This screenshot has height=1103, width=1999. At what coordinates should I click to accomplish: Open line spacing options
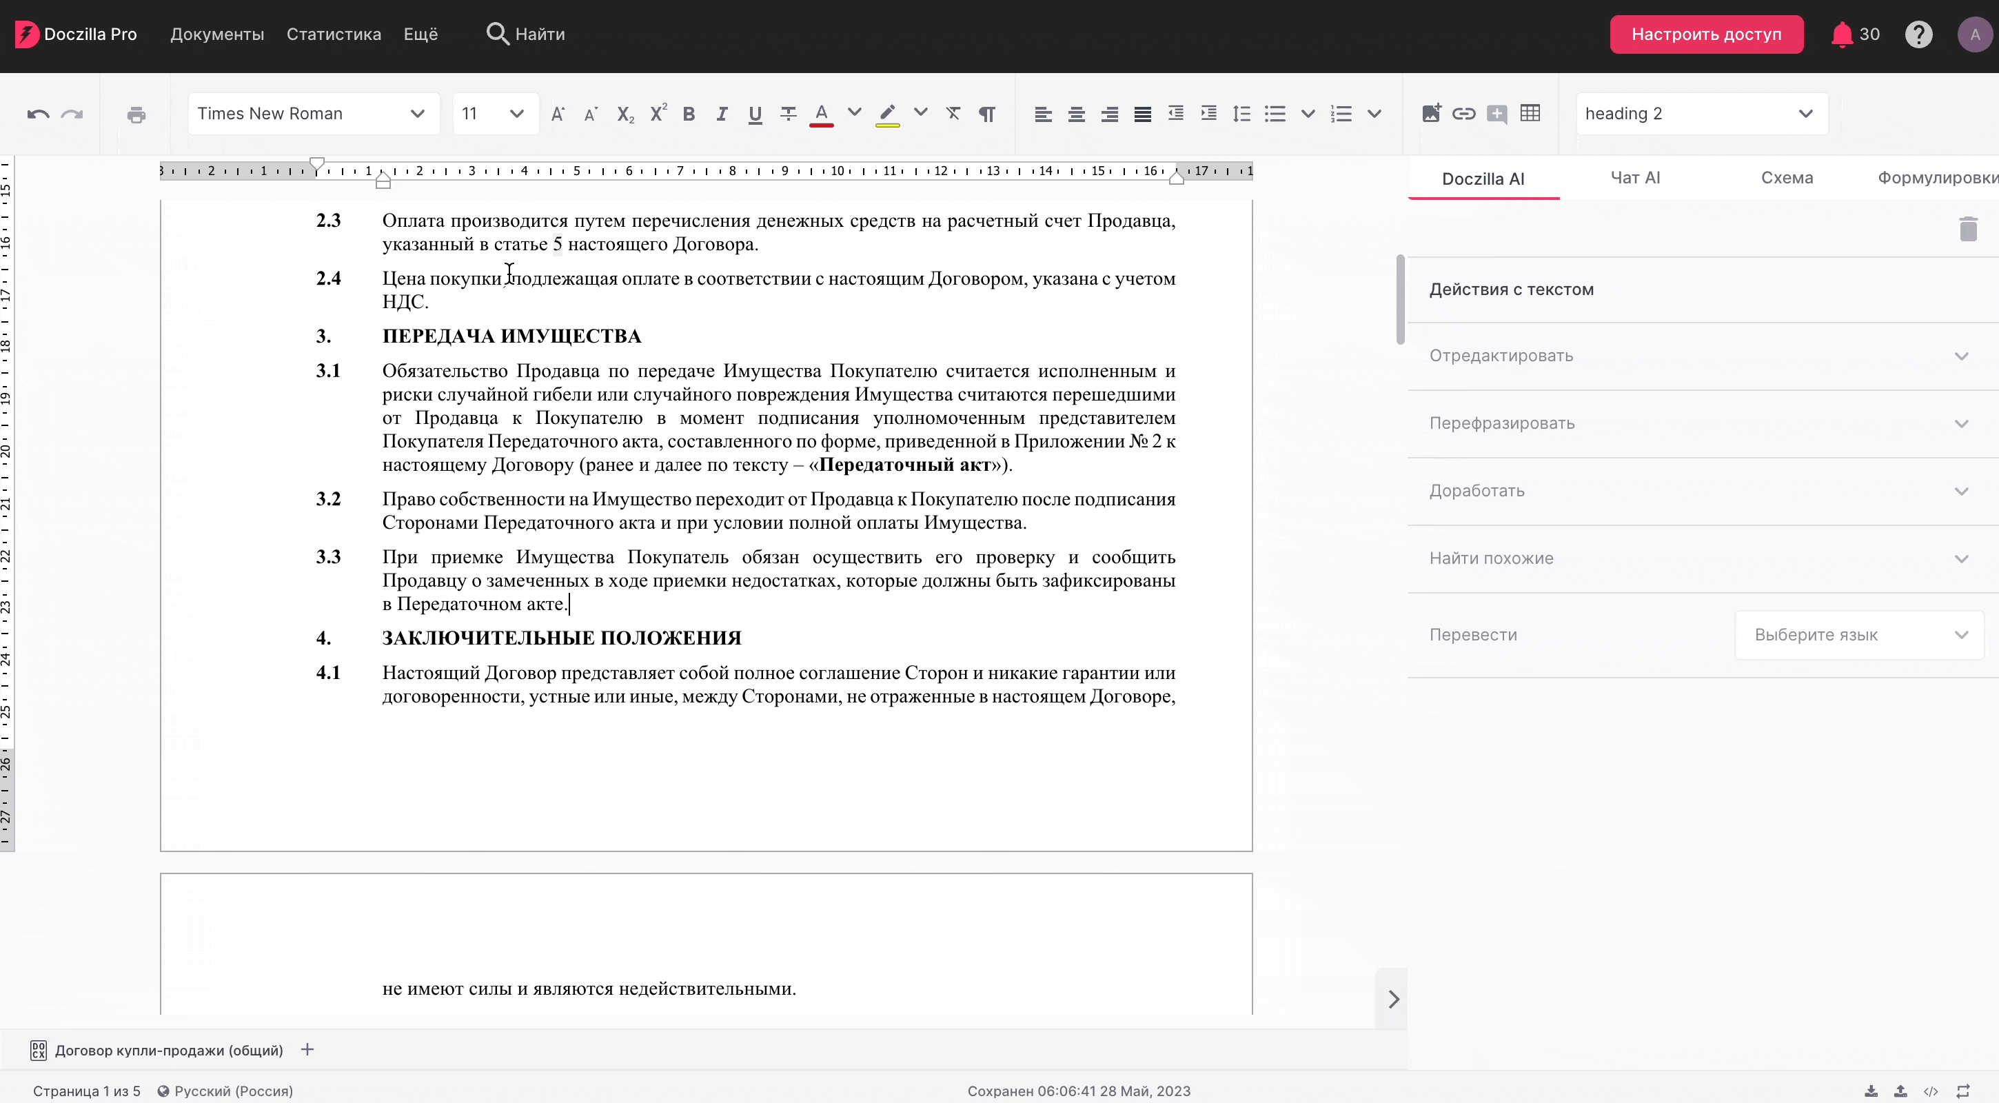[1241, 114]
